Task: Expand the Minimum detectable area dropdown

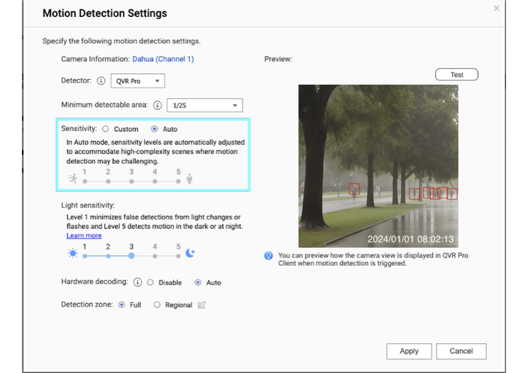Action: [x=204, y=105]
